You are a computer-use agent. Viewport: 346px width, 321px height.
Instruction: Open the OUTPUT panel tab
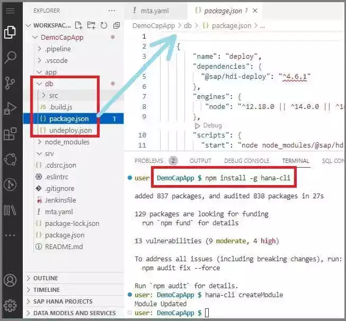click(x=200, y=161)
